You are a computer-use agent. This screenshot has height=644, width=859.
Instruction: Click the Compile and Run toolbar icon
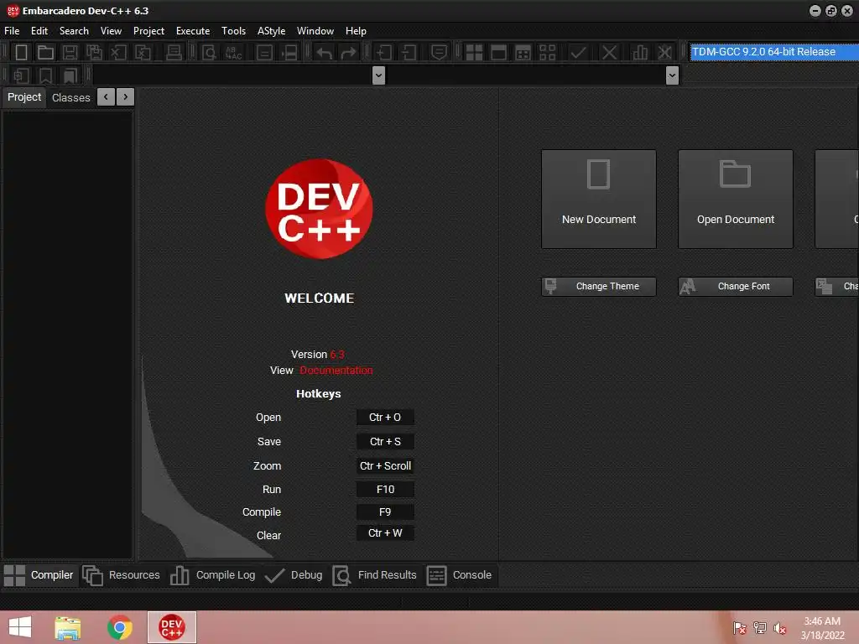[523, 53]
